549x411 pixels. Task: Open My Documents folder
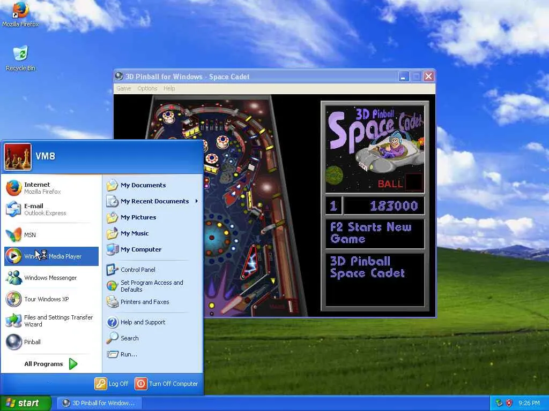[x=153, y=185]
